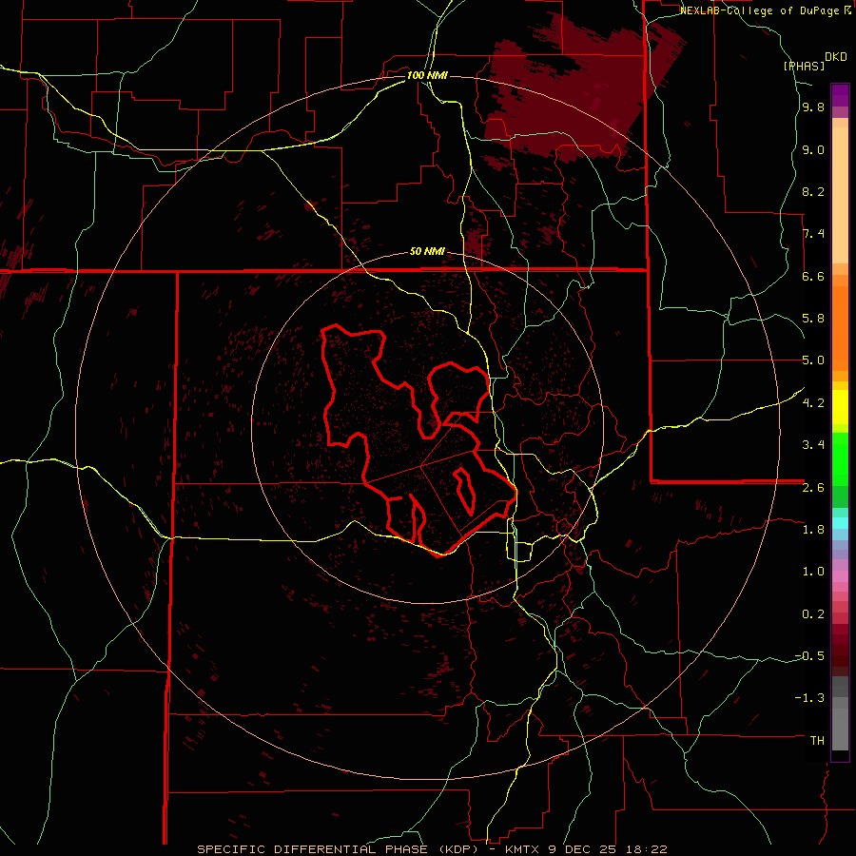Image resolution: width=856 pixels, height=856 pixels.
Task: Click the 4.2 value on the scale
Action: pyautogui.click(x=813, y=403)
